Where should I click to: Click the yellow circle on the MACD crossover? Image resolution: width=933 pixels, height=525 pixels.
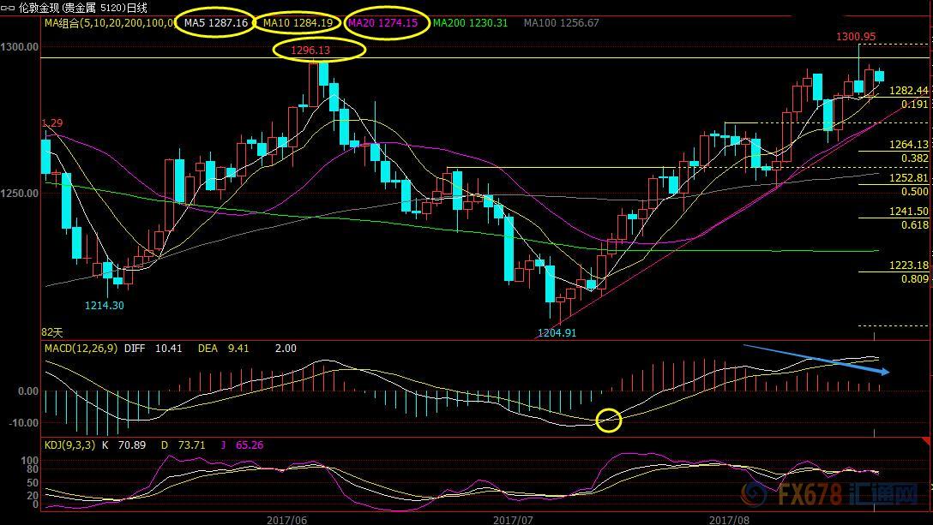pyautogui.click(x=609, y=420)
